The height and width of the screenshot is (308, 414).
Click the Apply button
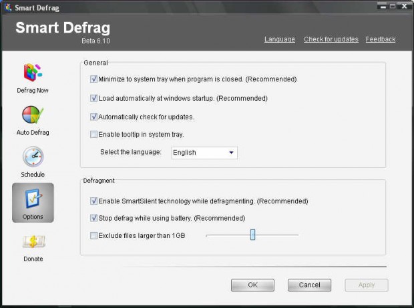[367, 285]
